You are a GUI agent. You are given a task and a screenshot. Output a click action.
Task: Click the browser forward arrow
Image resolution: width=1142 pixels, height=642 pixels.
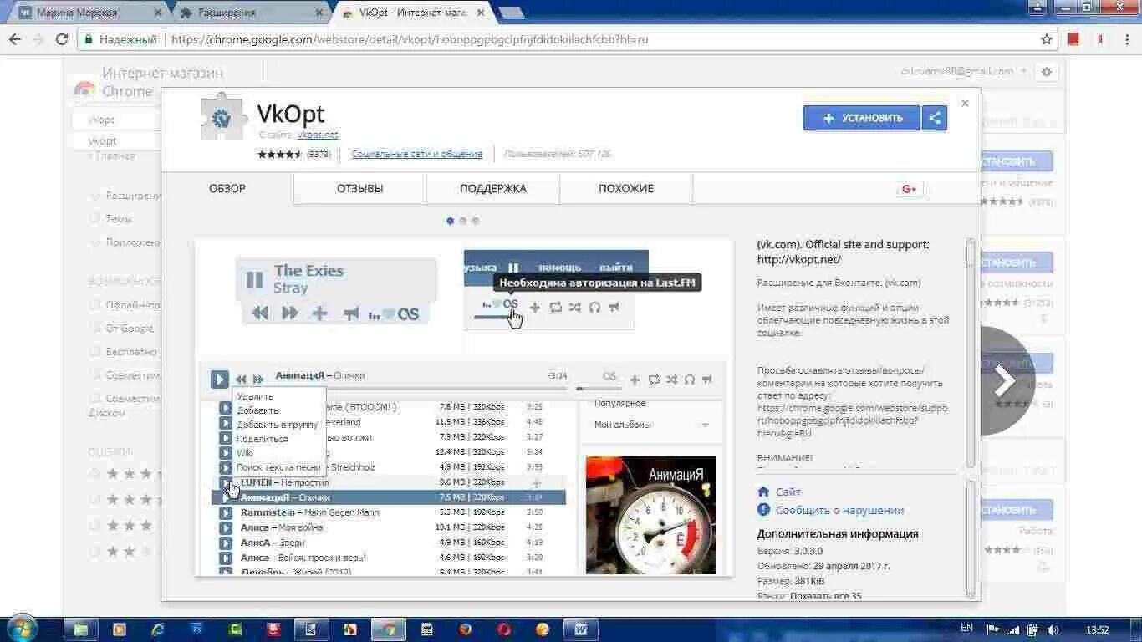[38, 39]
